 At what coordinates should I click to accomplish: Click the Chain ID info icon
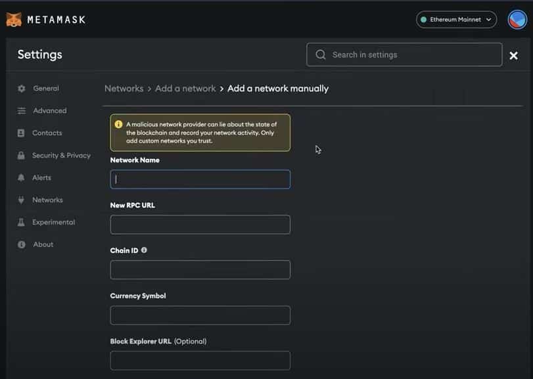(x=144, y=250)
